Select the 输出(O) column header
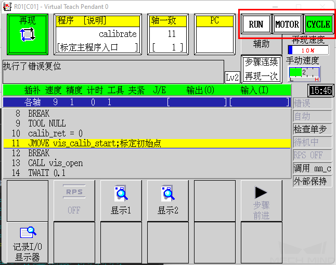The height and width of the screenshot is (265, 336). tap(200, 90)
